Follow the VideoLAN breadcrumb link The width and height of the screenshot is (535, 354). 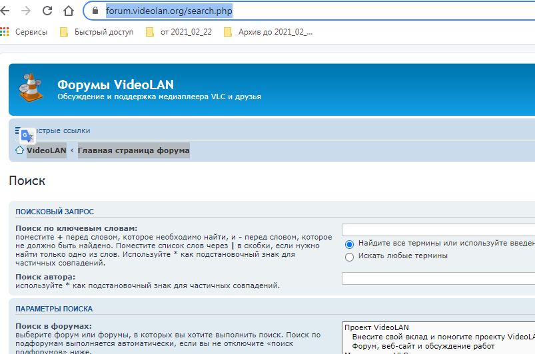coord(47,150)
